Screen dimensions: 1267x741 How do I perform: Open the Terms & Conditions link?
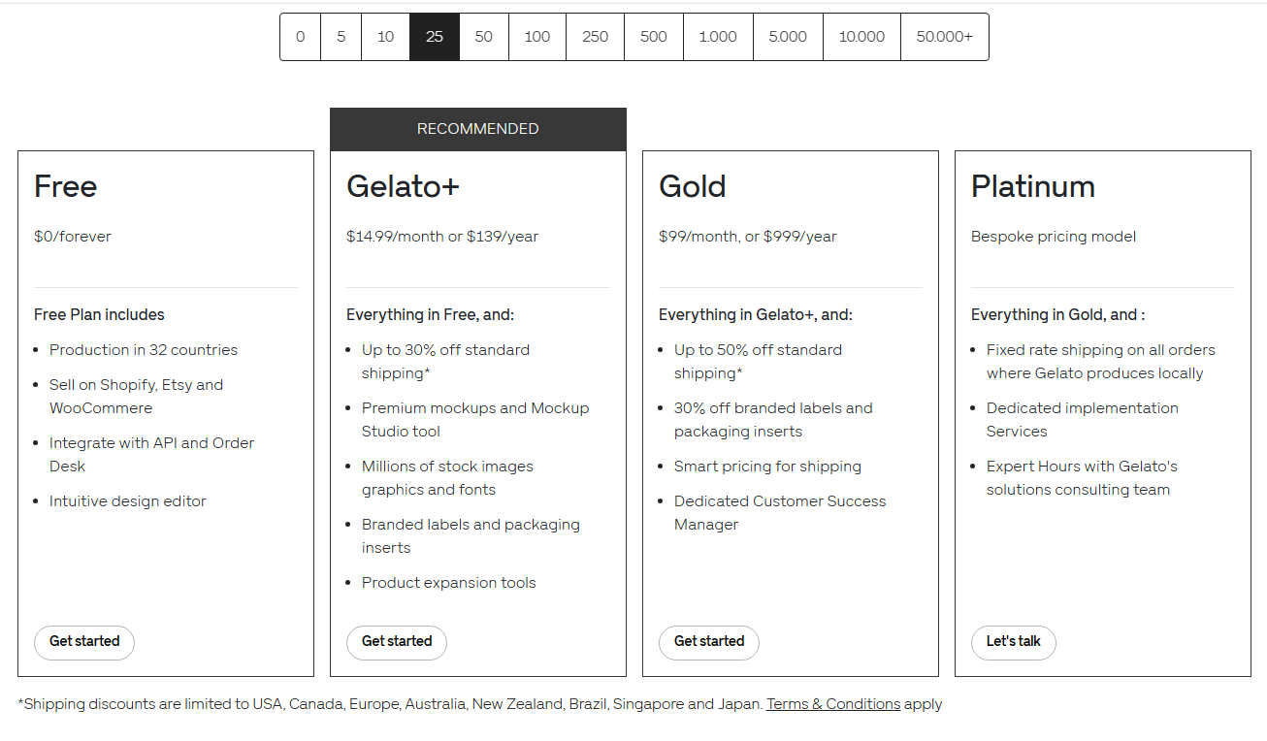click(833, 704)
